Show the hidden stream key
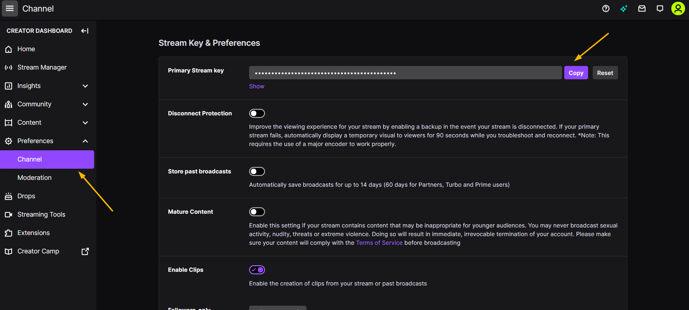This screenshot has width=689, height=310. [256, 86]
